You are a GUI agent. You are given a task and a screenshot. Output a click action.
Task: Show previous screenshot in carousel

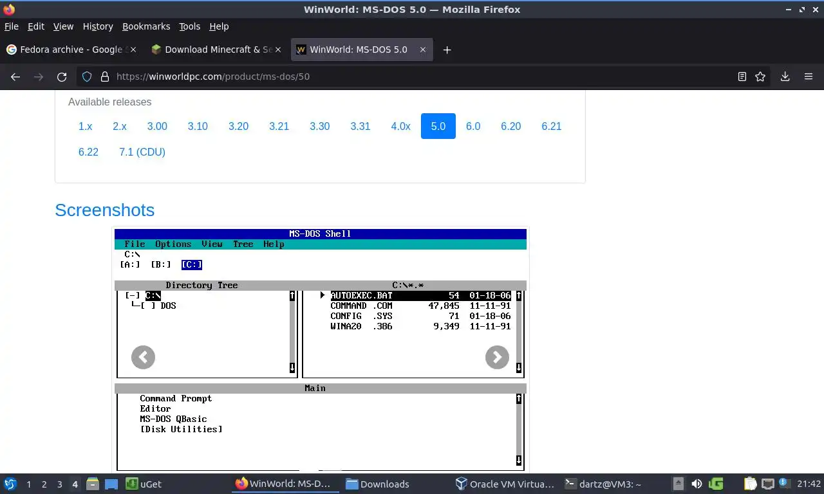click(143, 357)
